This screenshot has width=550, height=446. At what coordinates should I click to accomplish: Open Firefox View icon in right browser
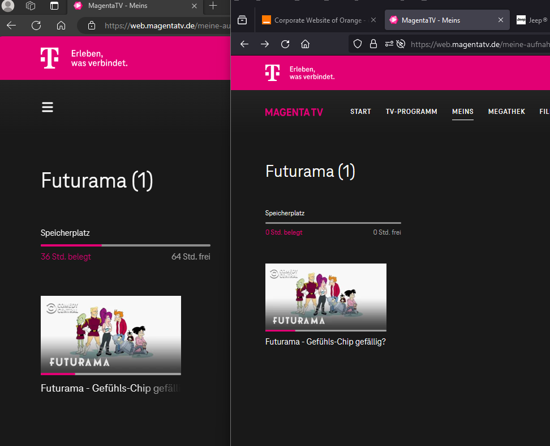(242, 20)
